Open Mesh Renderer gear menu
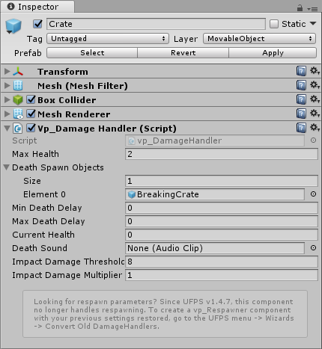This screenshot has width=322, height=349. [x=315, y=114]
